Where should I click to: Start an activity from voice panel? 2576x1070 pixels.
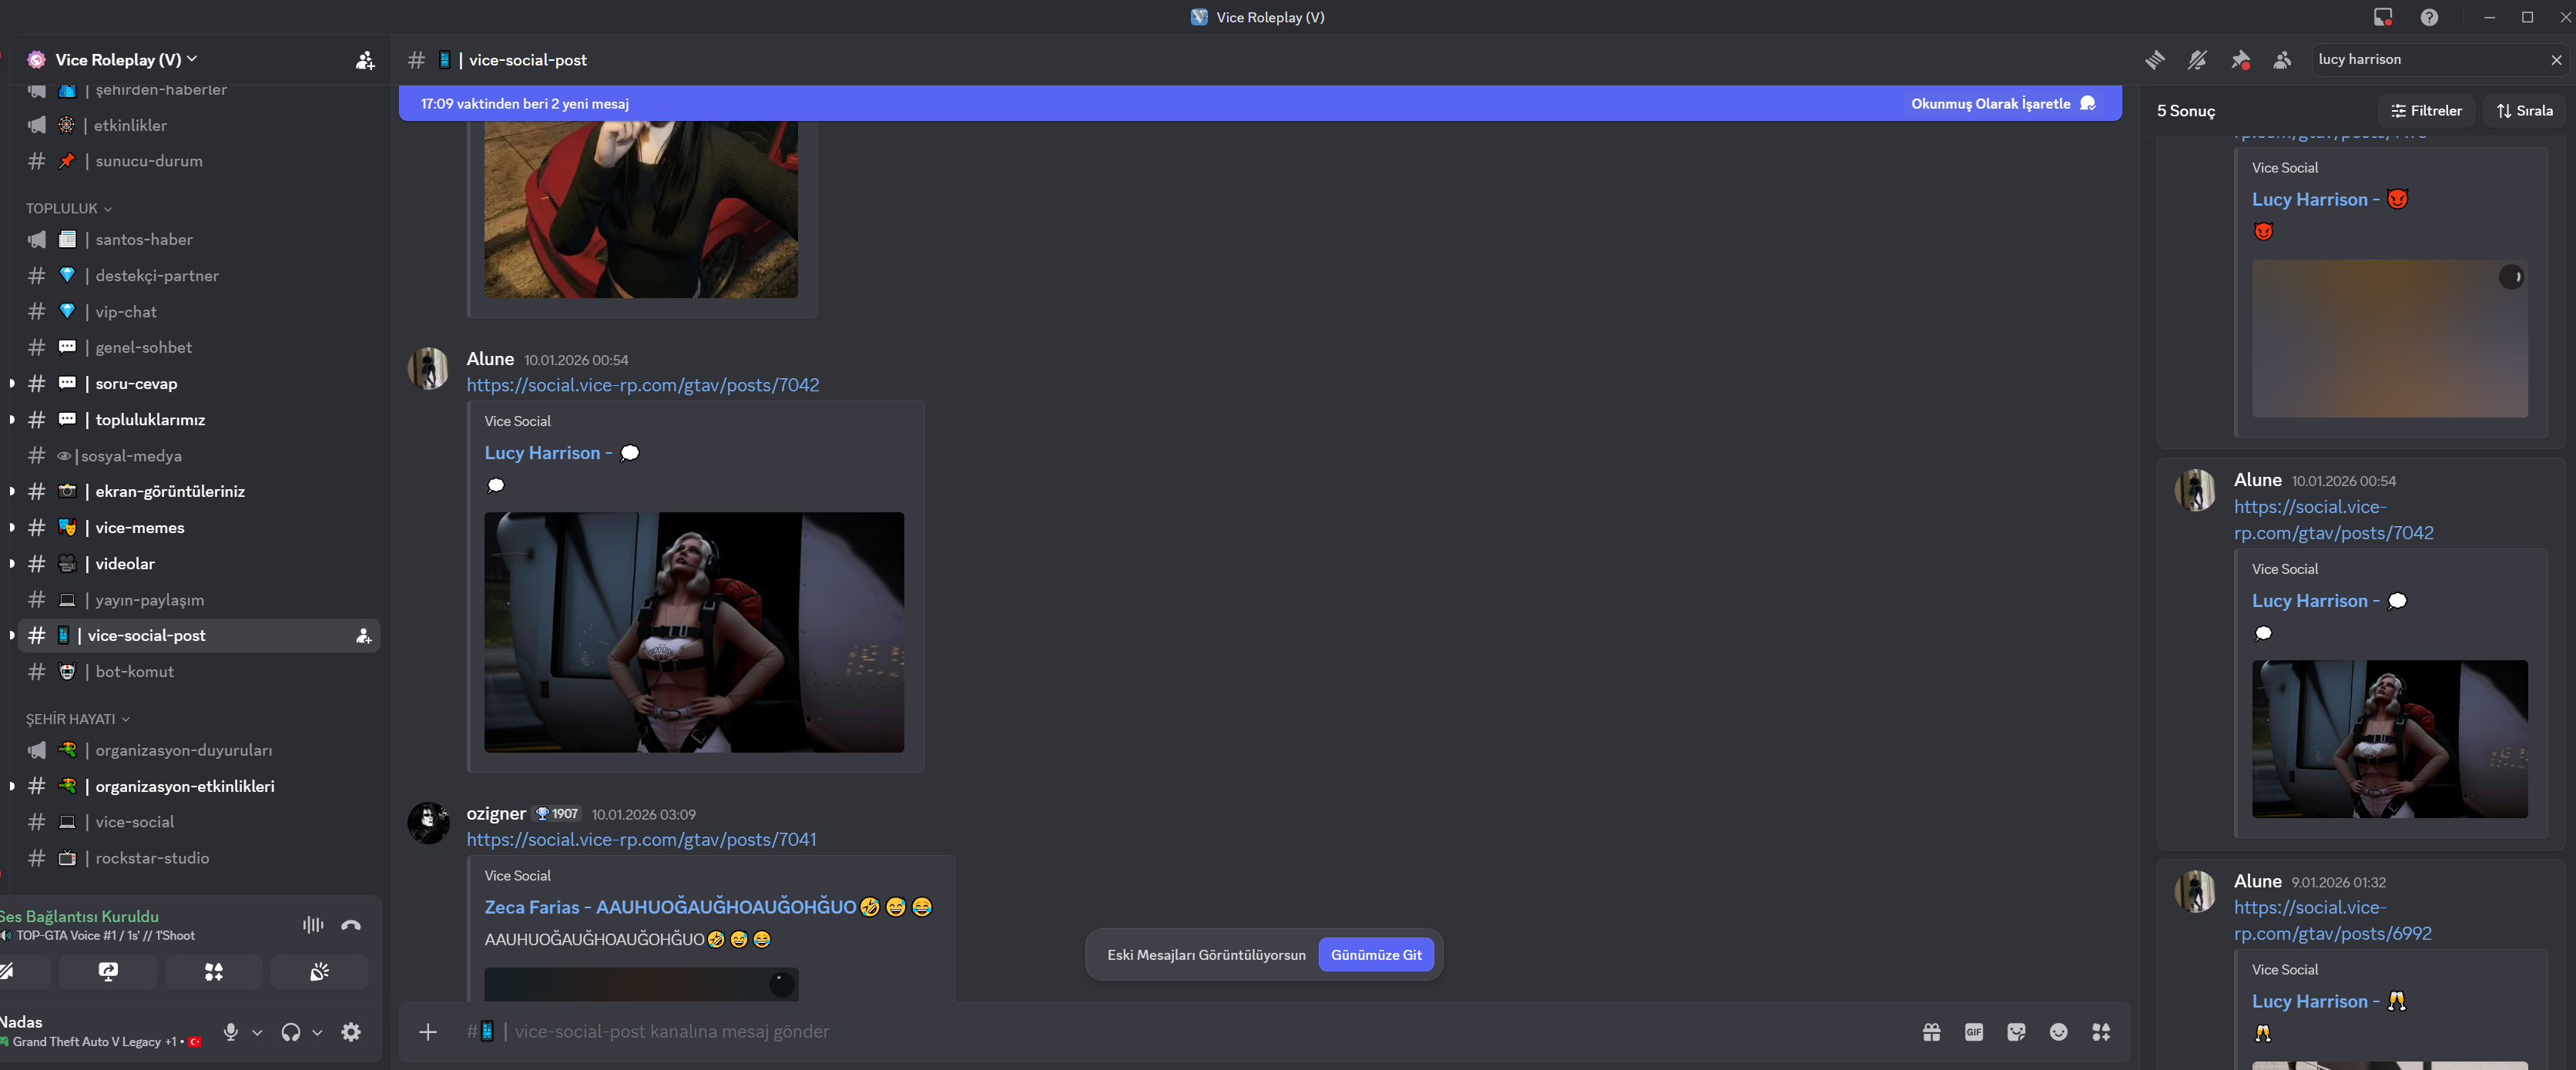pyautogui.click(x=214, y=972)
